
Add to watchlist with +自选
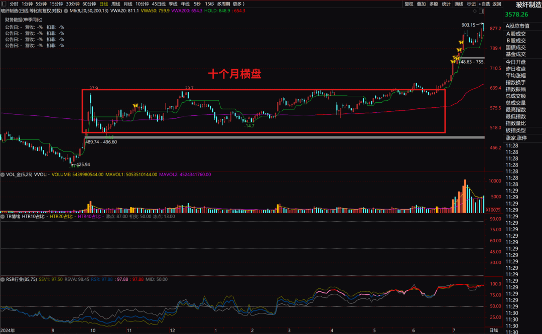coord(484,4)
